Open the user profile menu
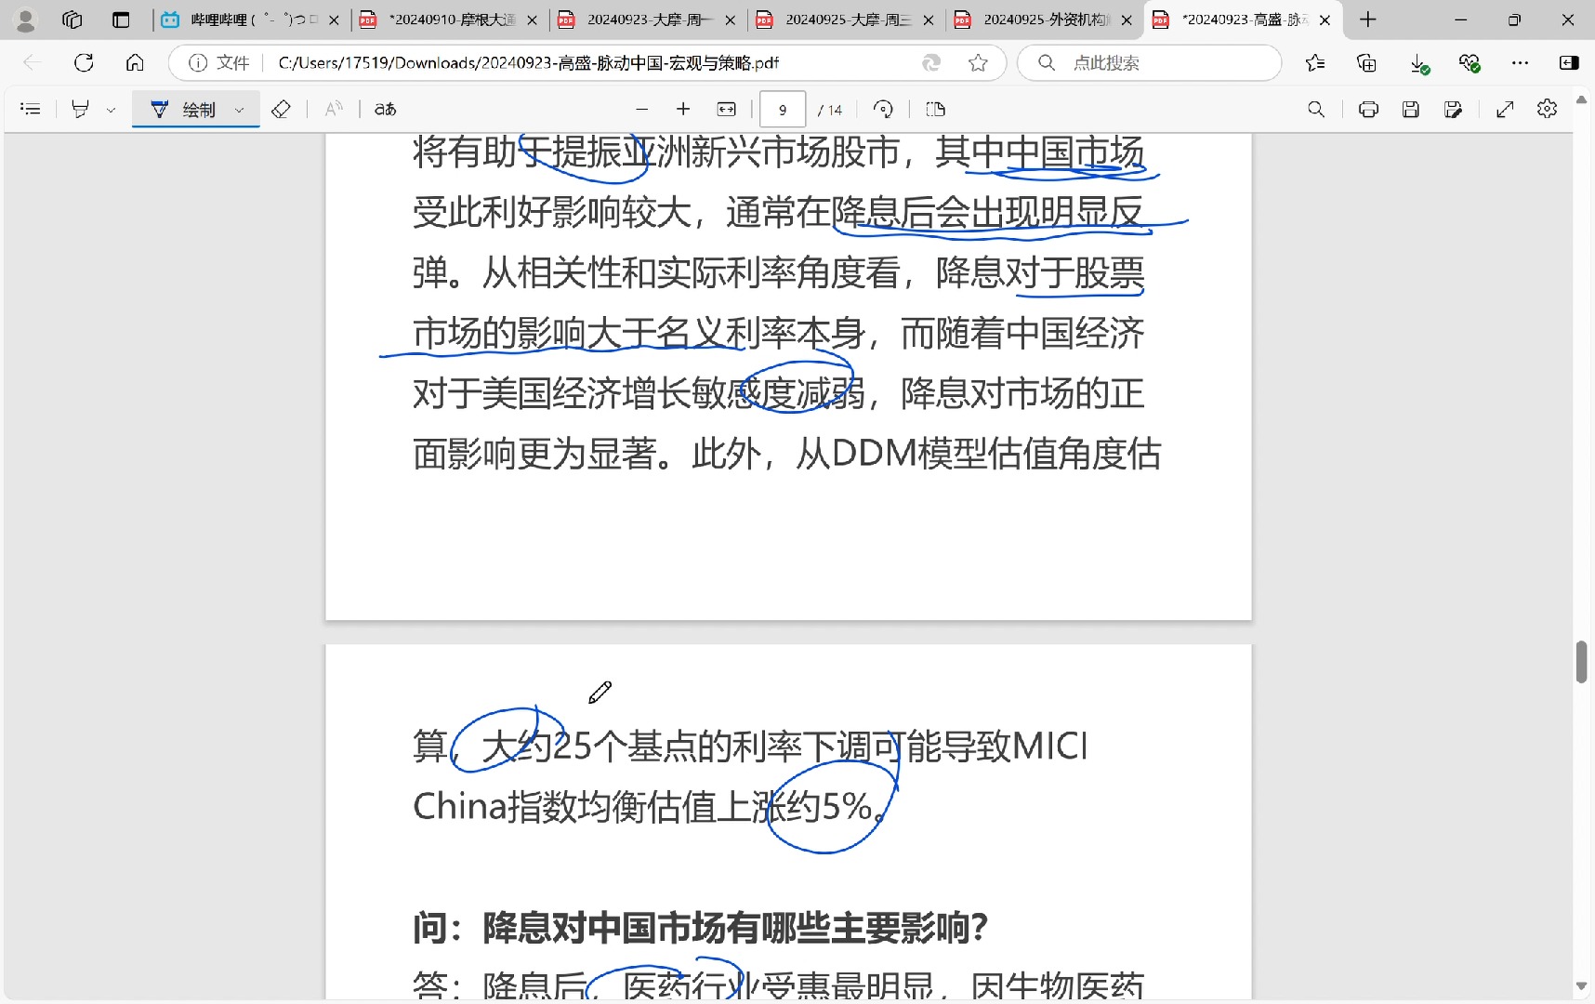 coord(26,20)
